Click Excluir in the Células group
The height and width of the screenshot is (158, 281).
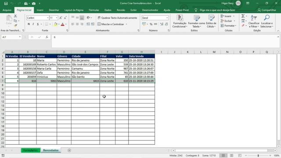tap(228, 21)
